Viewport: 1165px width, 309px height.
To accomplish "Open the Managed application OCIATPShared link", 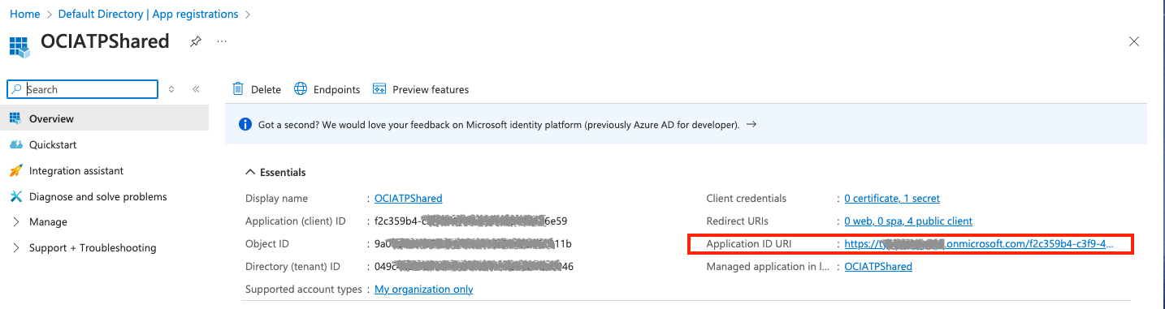I will click(x=878, y=267).
